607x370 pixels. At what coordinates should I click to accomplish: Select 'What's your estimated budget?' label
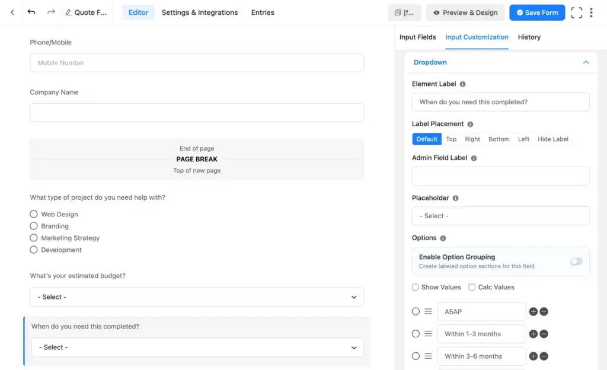(x=78, y=276)
